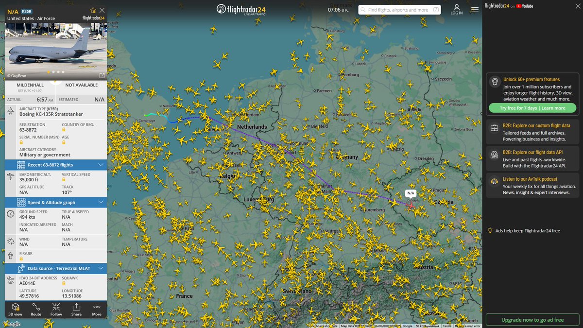This screenshot has height=328, width=583.
Task: Click the lightbulb icon beside Ads help text
Action: [491, 230]
